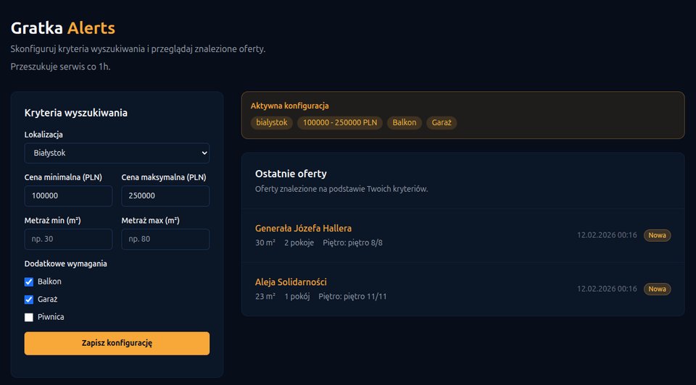Click the timestamp on the Generała Józefa Hallera row

point(607,235)
